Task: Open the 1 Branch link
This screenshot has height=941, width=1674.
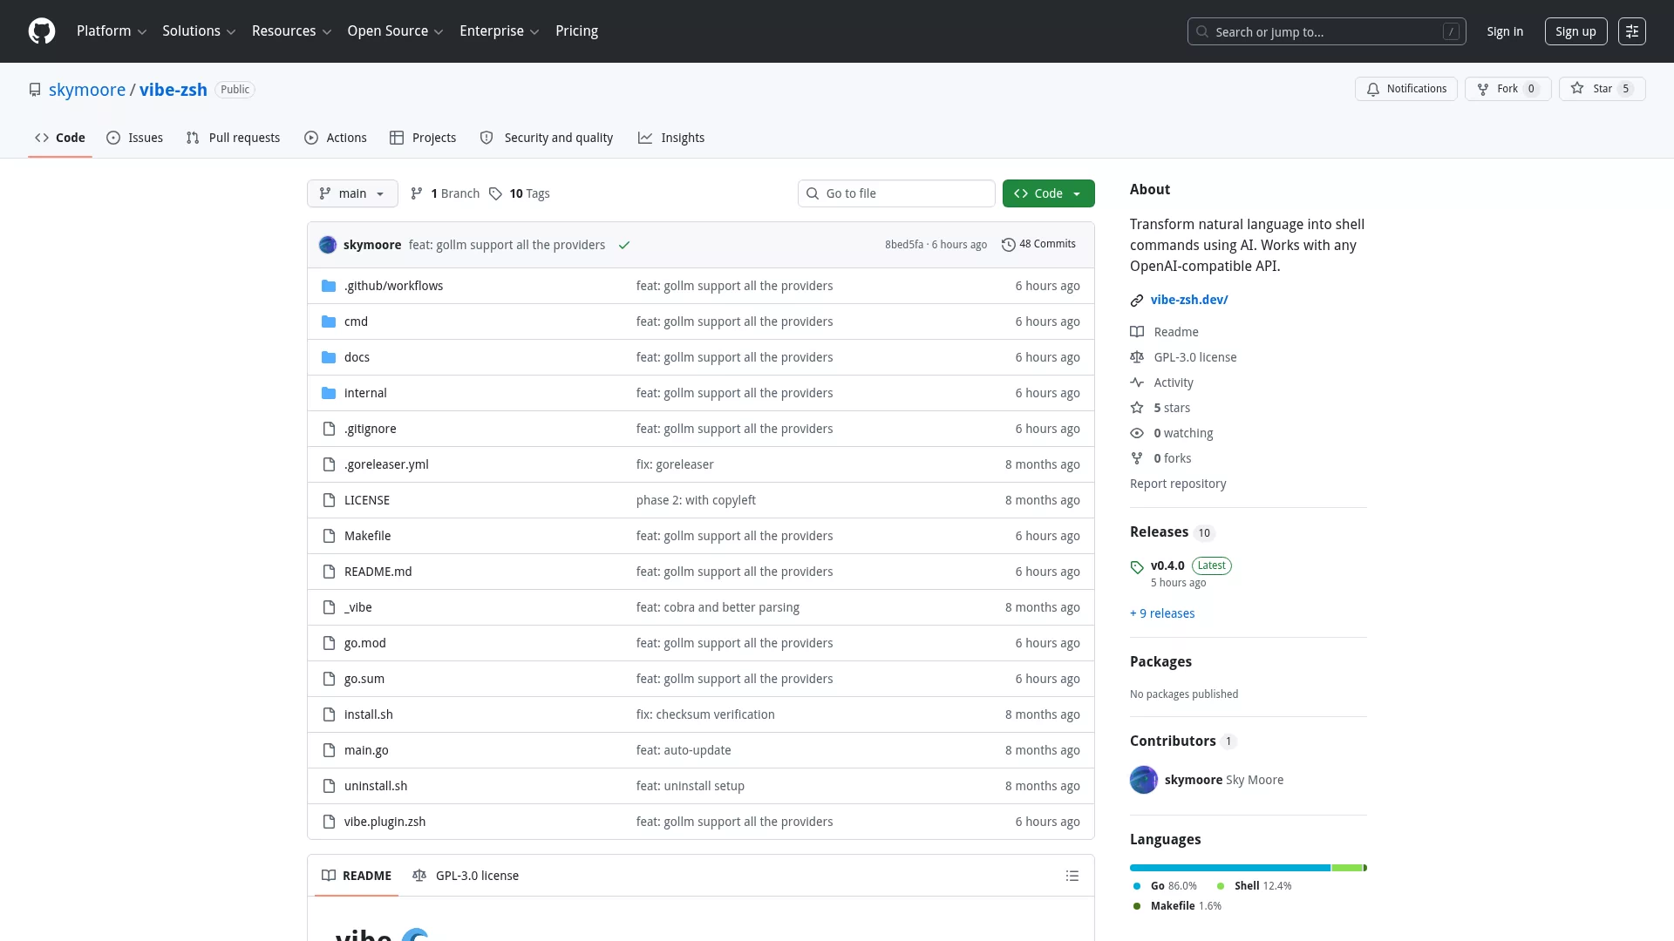Action: 446,193
